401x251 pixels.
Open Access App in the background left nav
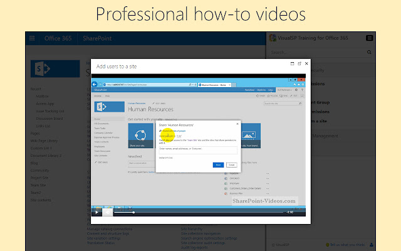pyautogui.click(x=45, y=104)
